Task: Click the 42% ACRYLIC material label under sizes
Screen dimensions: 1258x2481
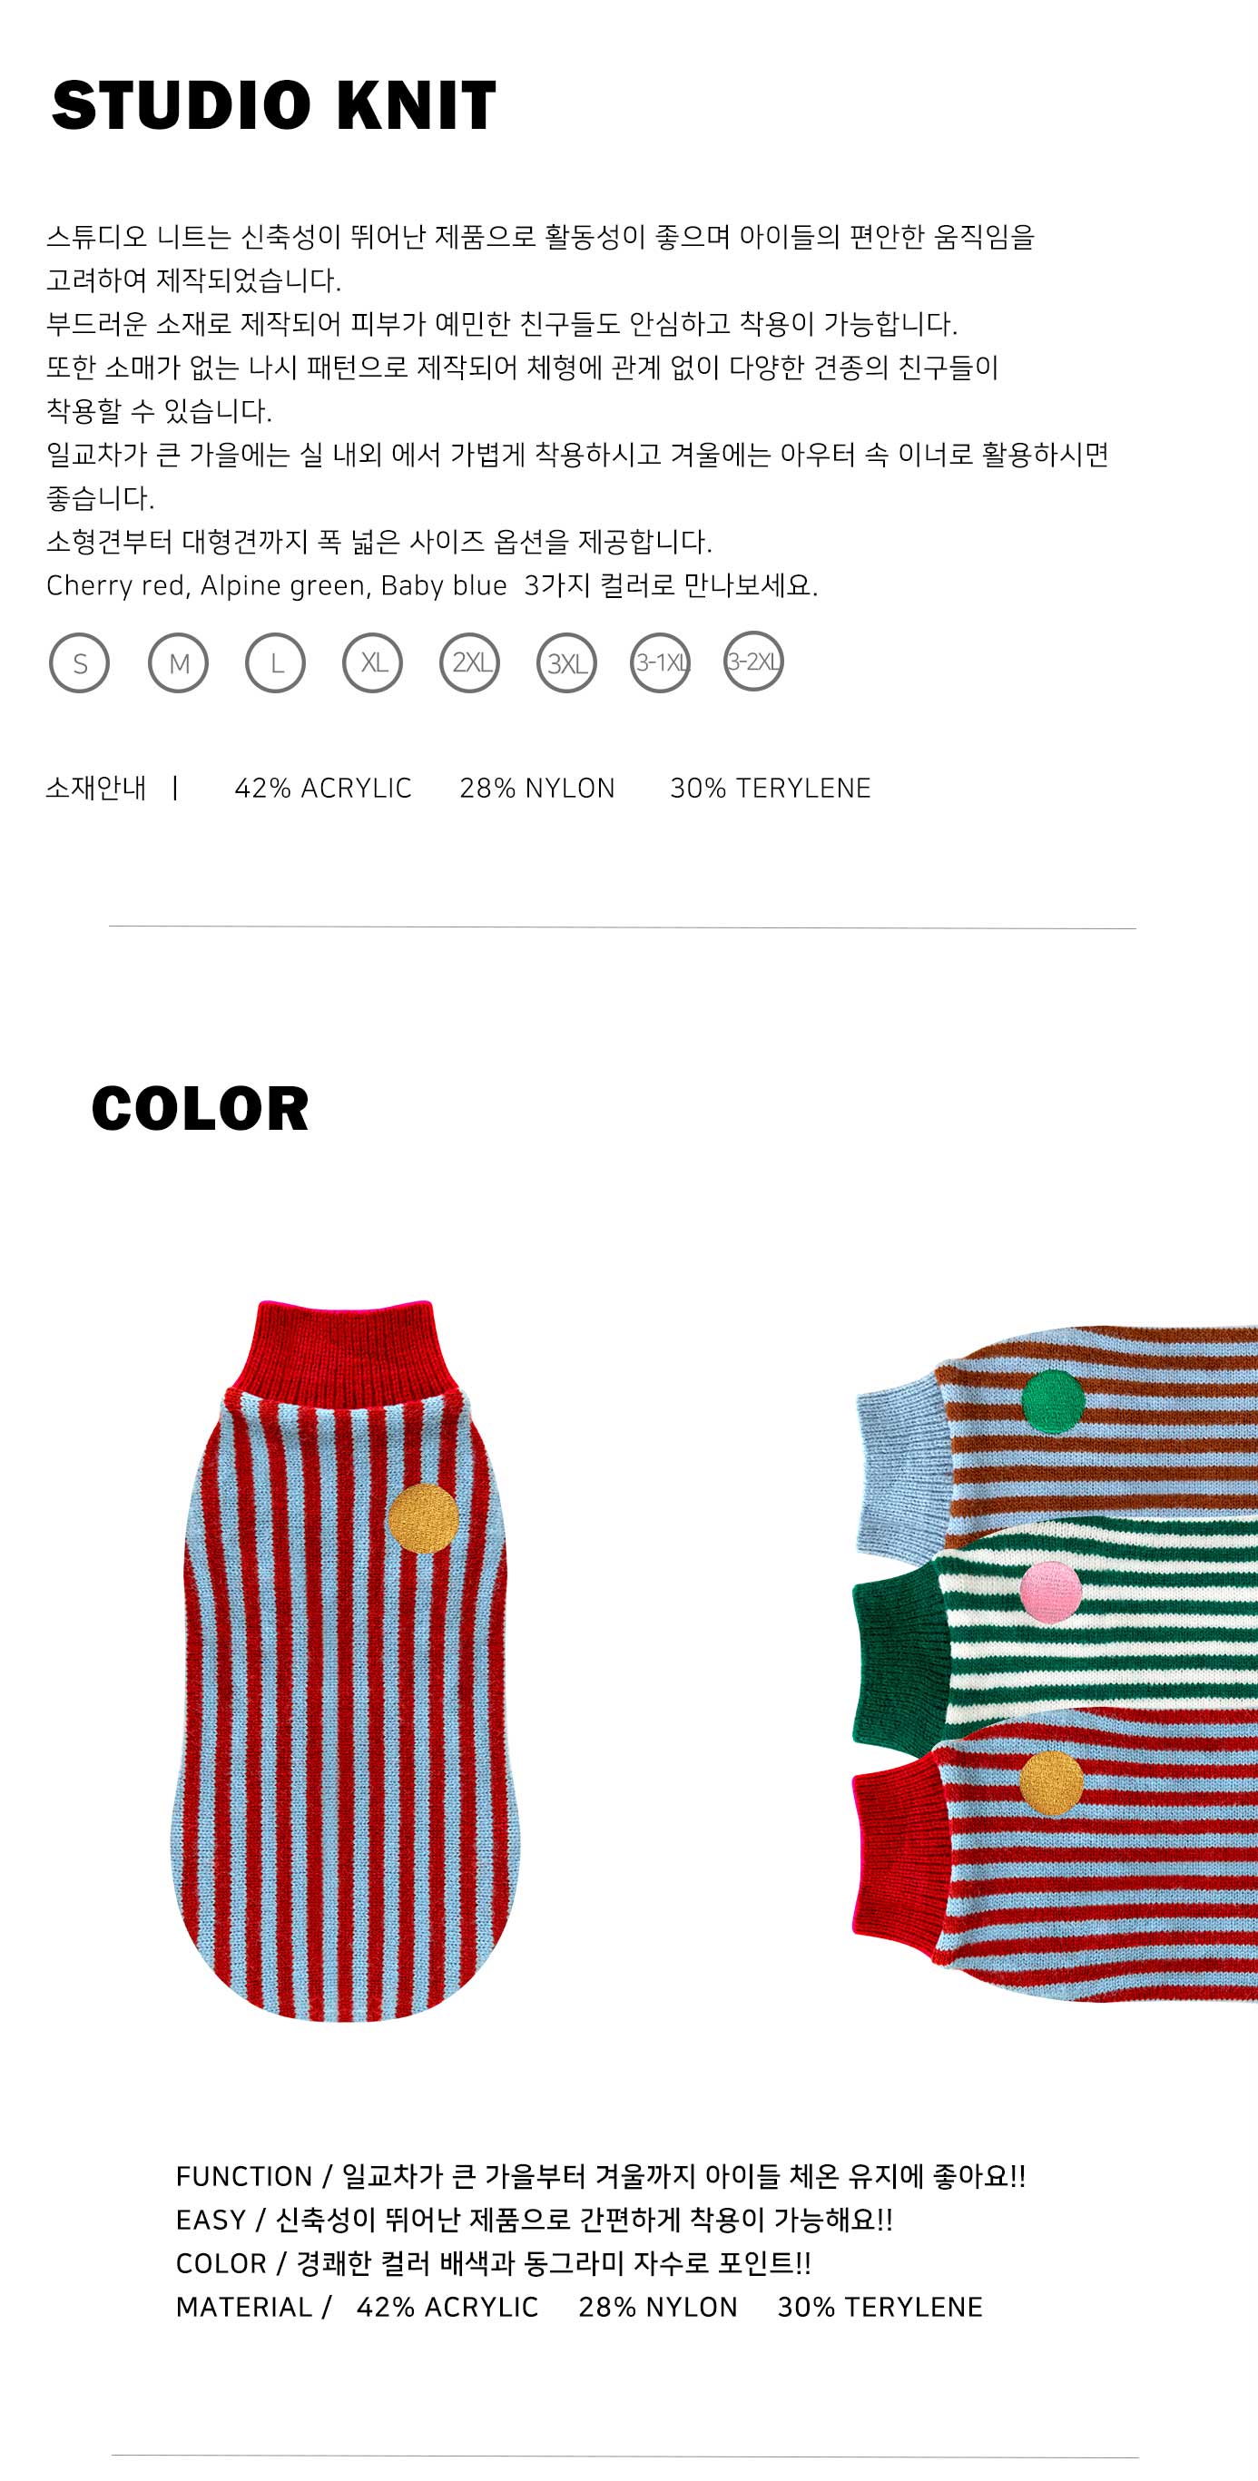Action: tap(323, 788)
